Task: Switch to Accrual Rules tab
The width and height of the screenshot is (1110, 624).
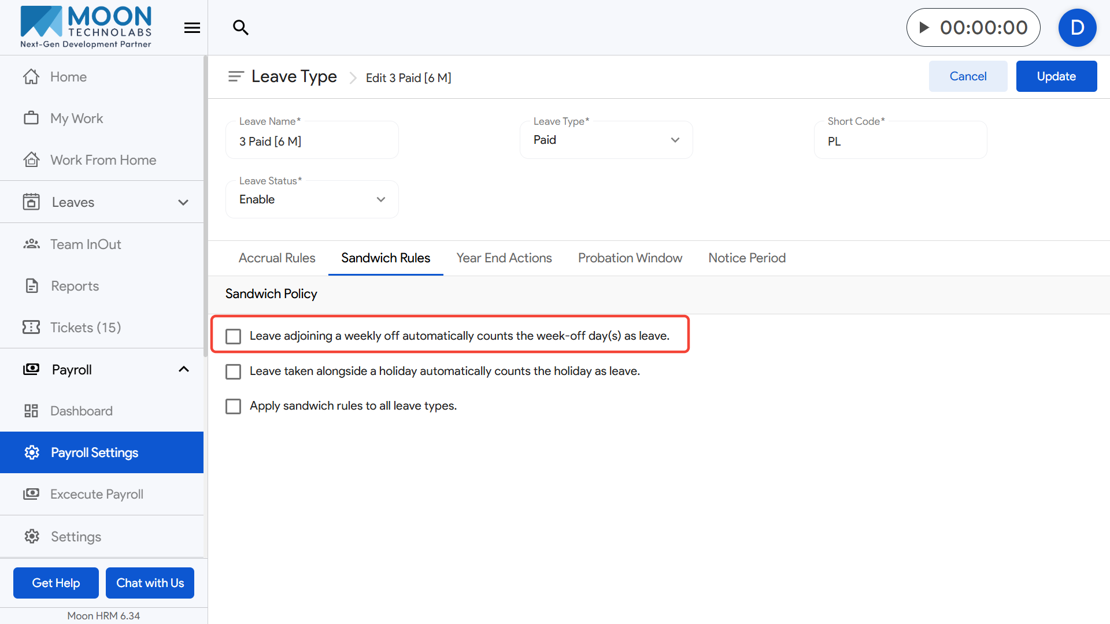Action: (277, 258)
